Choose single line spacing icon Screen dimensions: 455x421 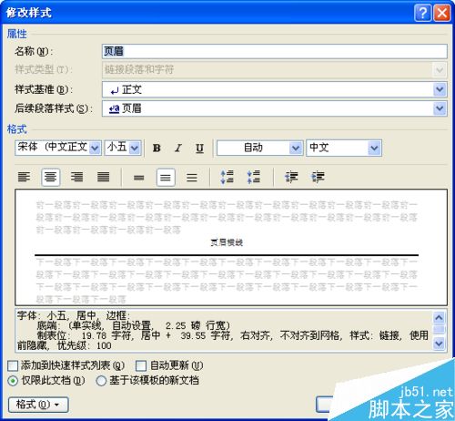(x=139, y=178)
